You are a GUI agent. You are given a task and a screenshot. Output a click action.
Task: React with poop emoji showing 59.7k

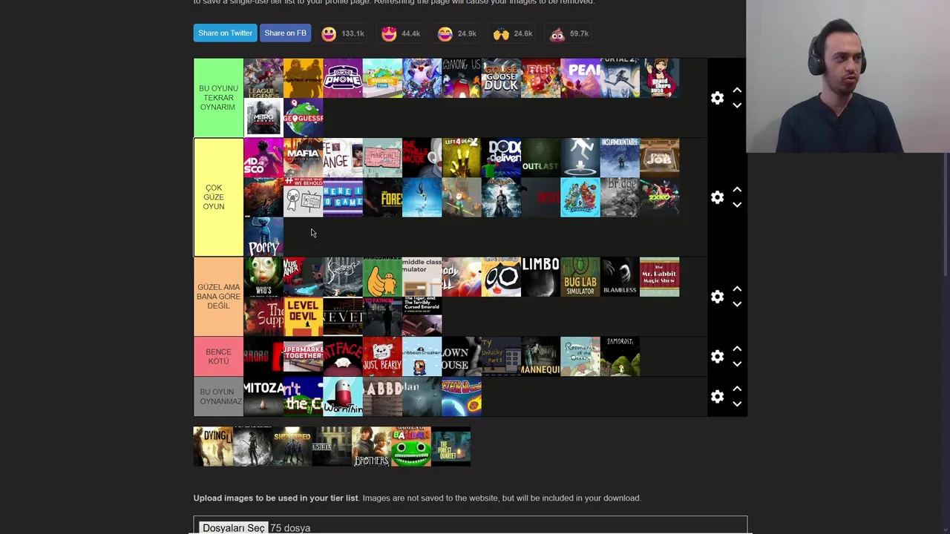pyautogui.click(x=569, y=33)
